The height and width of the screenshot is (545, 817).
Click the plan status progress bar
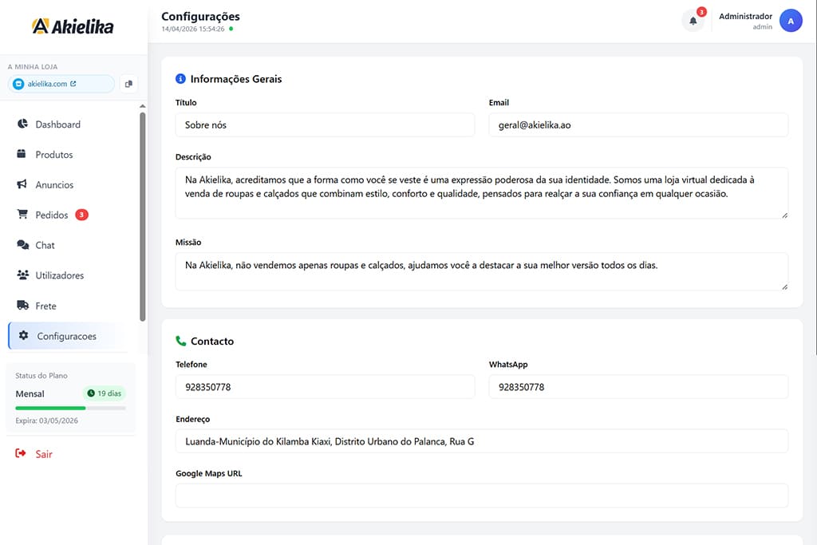pyautogui.click(x=70, y=408)
